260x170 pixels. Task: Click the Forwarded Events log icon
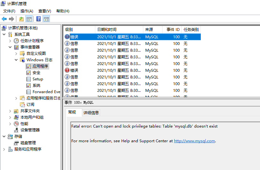click(28, 92)
